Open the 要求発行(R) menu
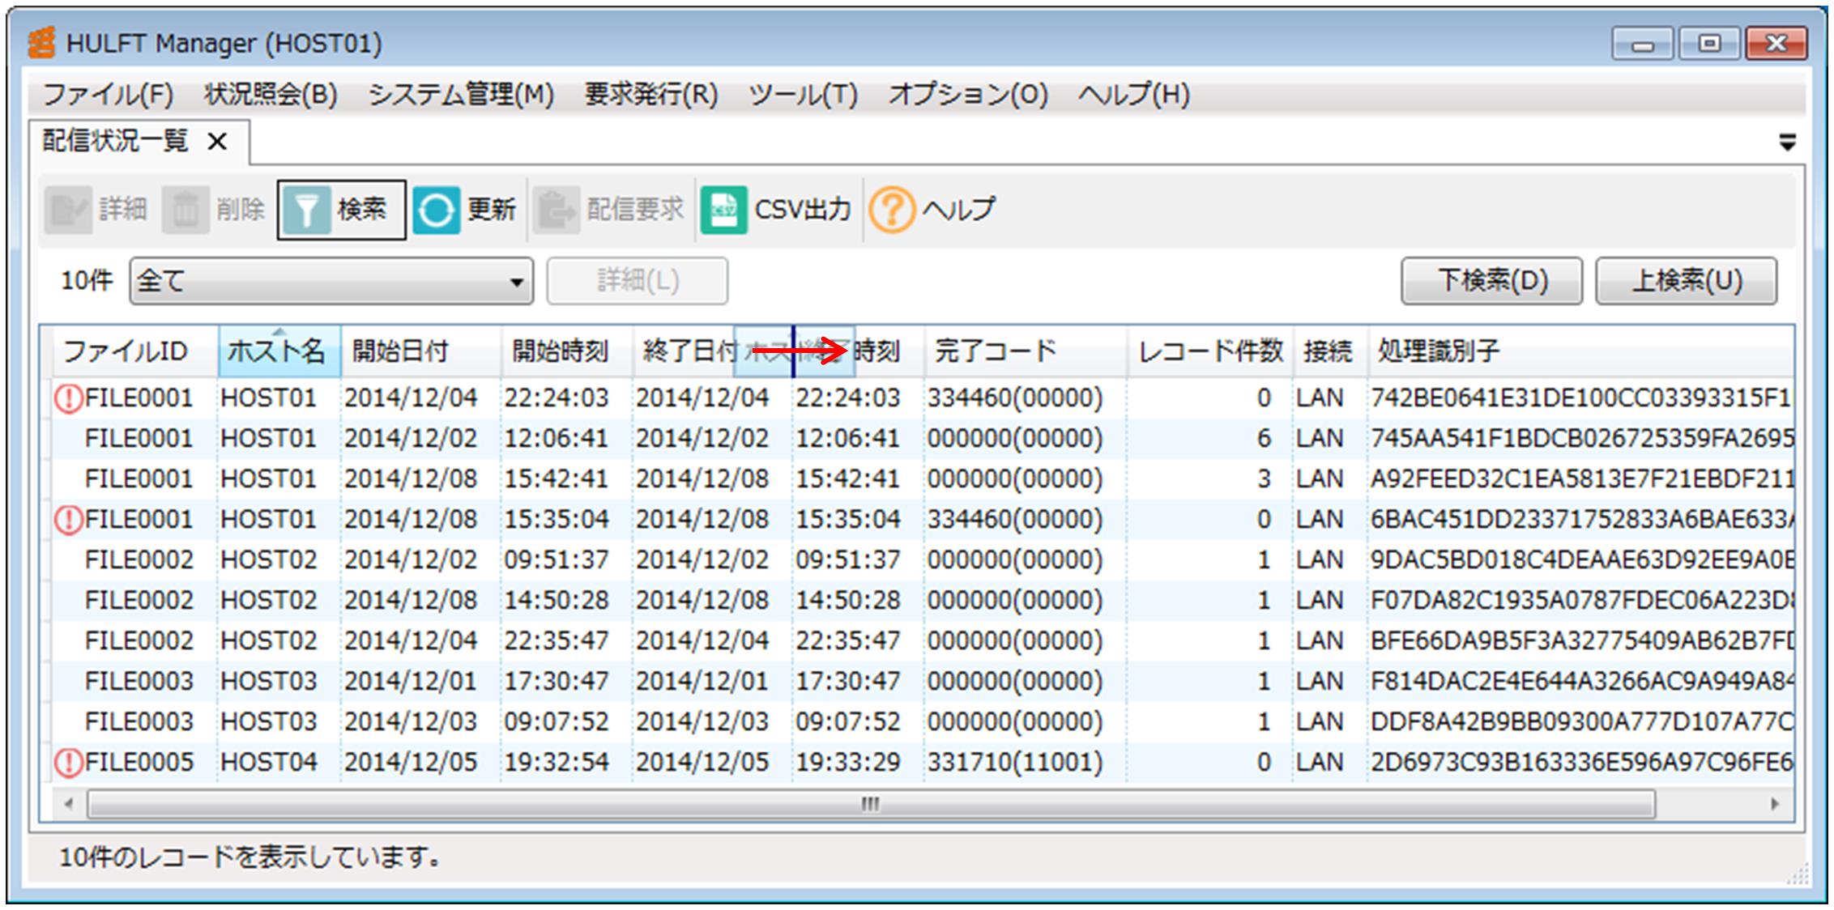The height and width of the screenshot is (910, 1834). [x=651, y=95]
